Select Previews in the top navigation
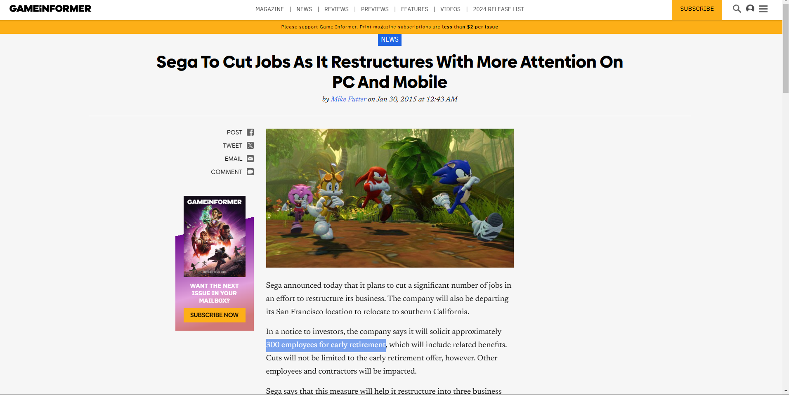The height and width of the screenshot is (395, 789). (375, 9)
